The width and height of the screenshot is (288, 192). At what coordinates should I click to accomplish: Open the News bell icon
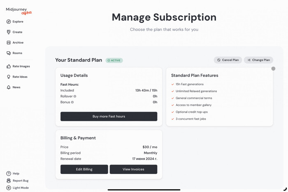point(9,87)
